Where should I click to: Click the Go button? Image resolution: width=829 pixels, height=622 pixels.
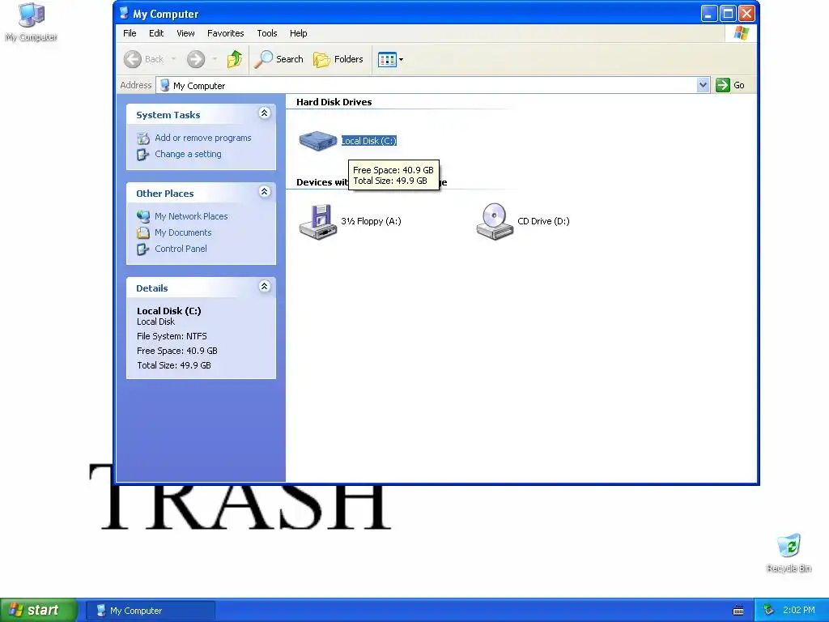click(x=730, y=85)
